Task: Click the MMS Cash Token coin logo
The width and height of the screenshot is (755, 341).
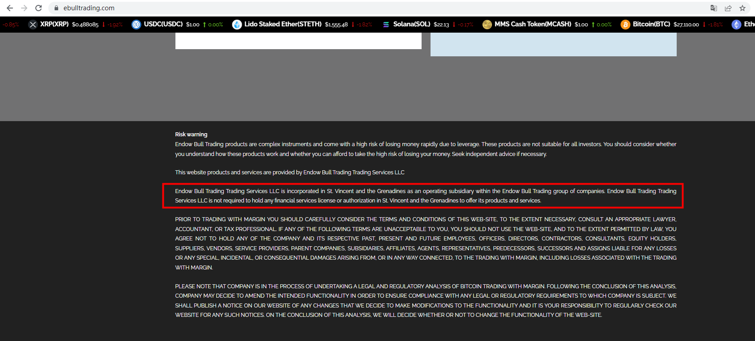Action: pyautogui.click(x=487, y=25)
